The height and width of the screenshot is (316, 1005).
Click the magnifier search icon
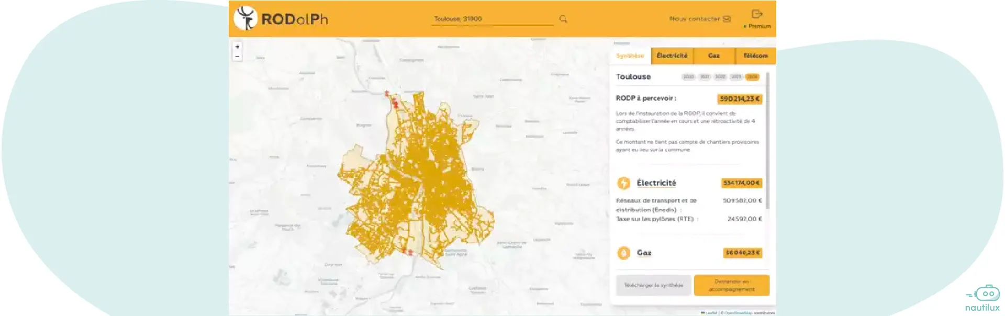pyautogui.click(x=563, y=19)
